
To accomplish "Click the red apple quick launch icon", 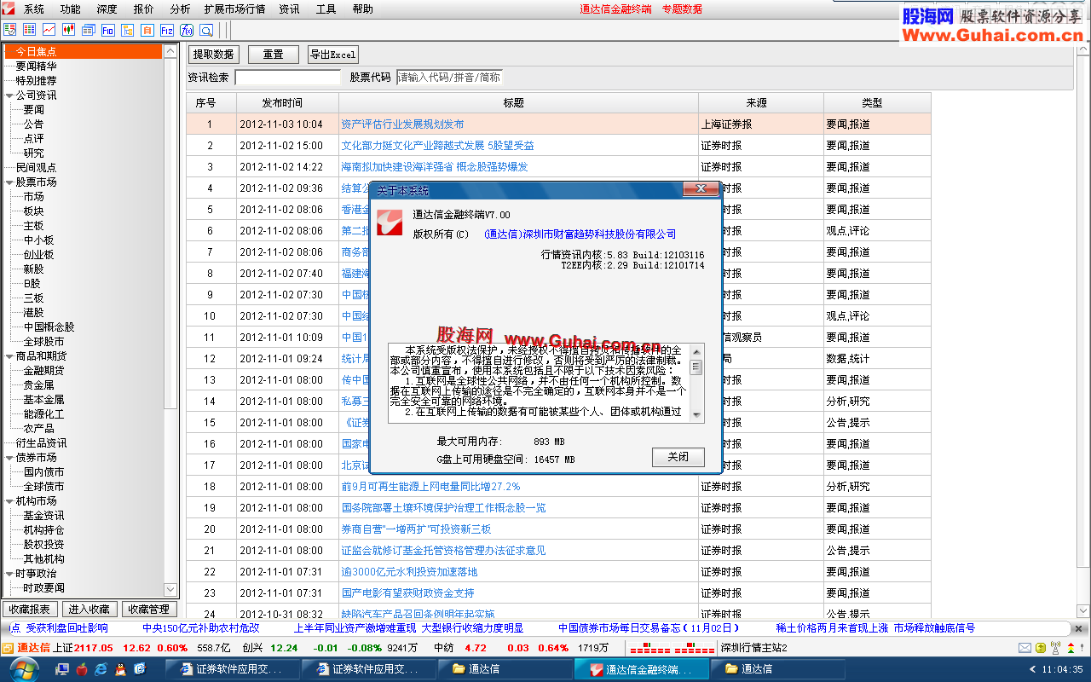I will 82,669.
